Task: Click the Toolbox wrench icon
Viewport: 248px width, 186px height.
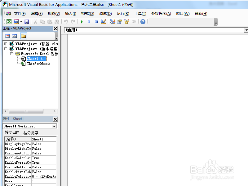Action: coord(134,22)
